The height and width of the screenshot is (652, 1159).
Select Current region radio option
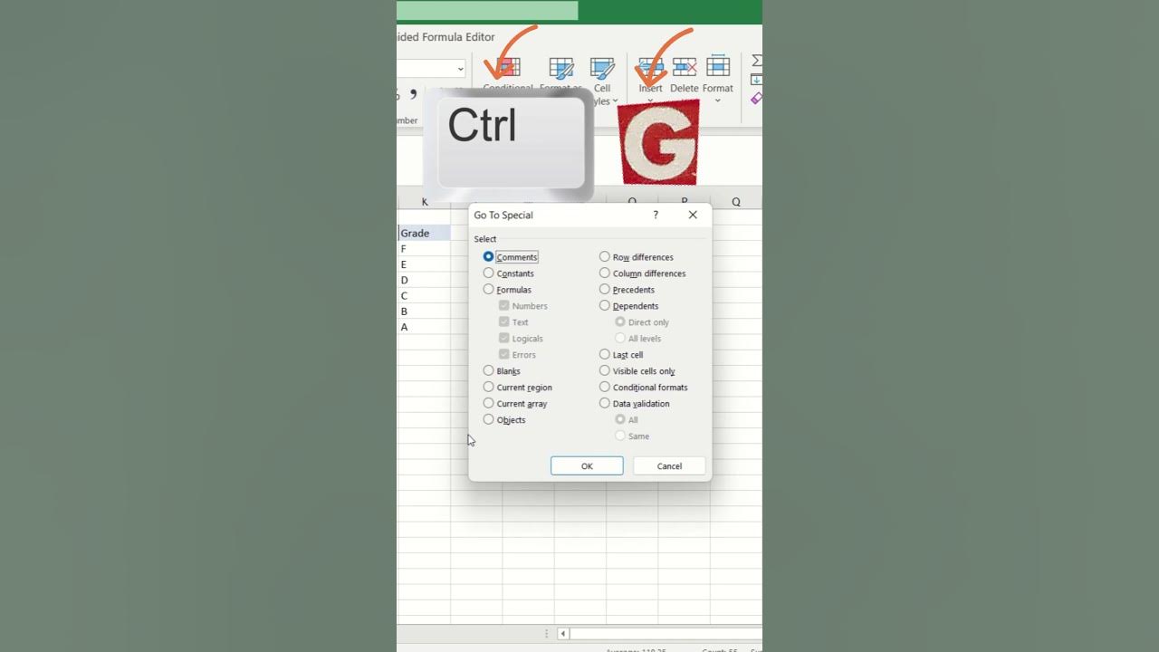489,388
